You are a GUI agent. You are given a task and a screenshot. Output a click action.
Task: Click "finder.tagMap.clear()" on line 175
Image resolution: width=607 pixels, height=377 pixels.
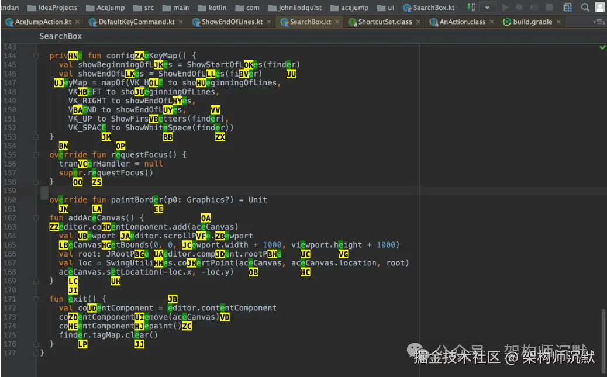[x=108, y=335]
